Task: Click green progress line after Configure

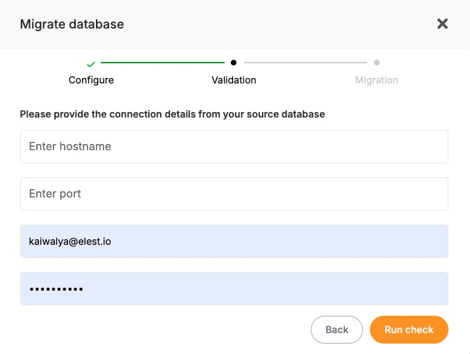Action: tap(162, 63)
